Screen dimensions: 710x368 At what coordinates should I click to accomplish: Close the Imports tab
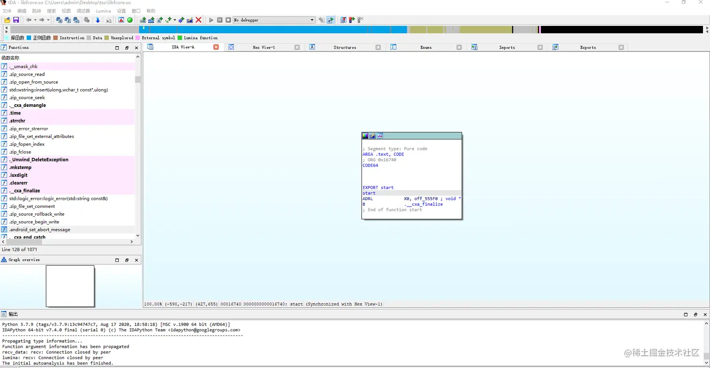(540, 47)
